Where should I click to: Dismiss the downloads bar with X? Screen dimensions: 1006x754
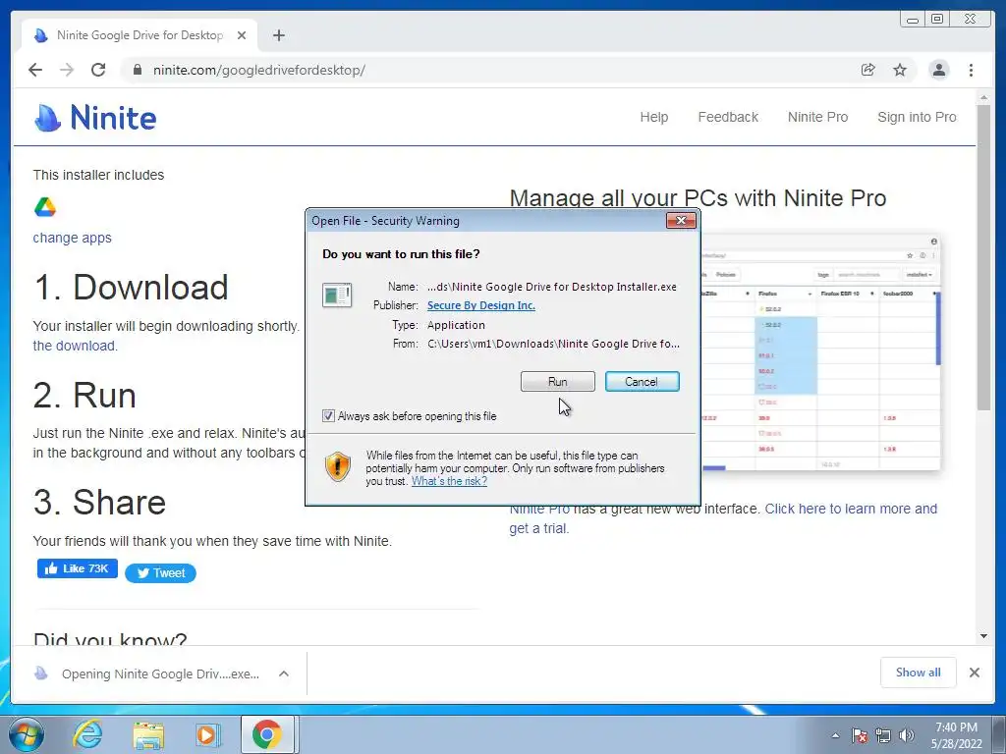[974, 672]
